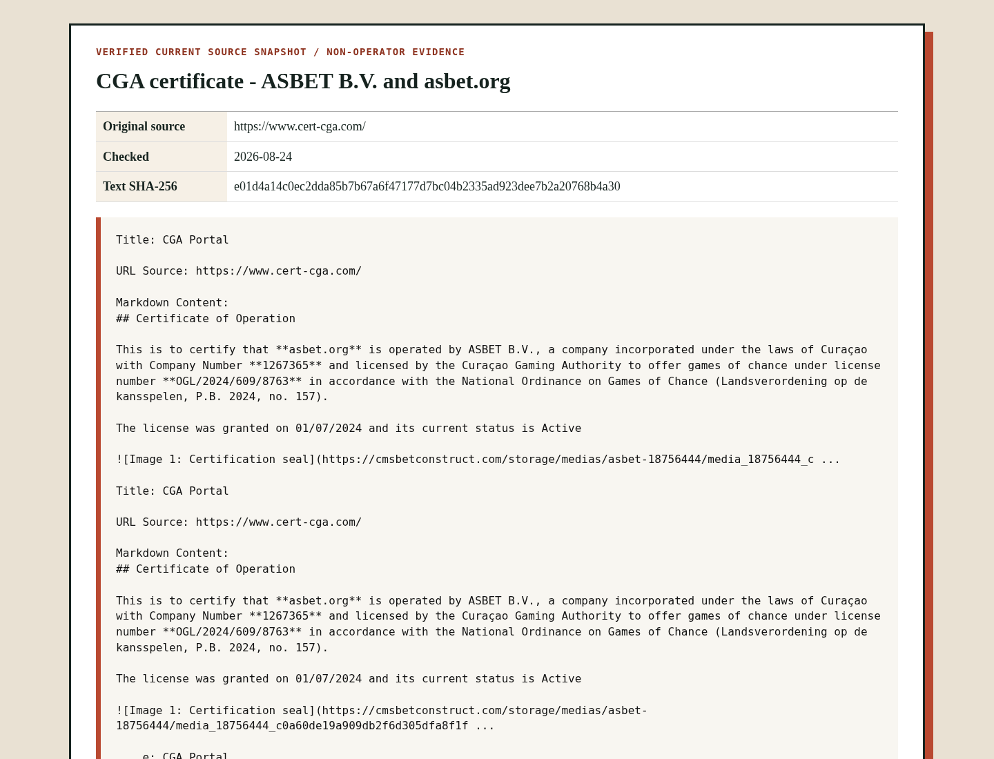The image size is (994, 759).
Task: Click the first 'URL Source: https://www.cert-cga.com/' line
Action: coord(239,271)
